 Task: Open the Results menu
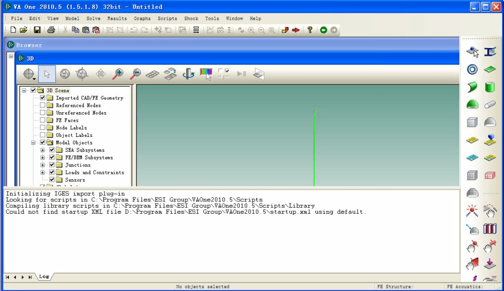pos(117,18)
